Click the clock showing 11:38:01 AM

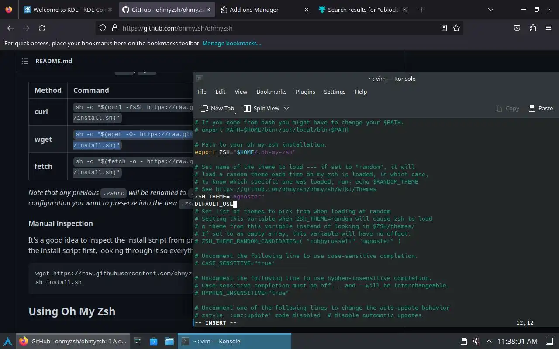click(x=517, y=341)
